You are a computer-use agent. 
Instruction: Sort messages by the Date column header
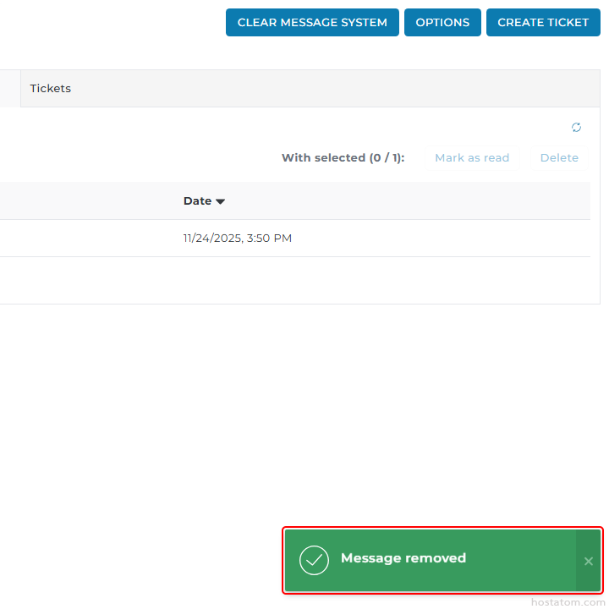coord(197,201)
